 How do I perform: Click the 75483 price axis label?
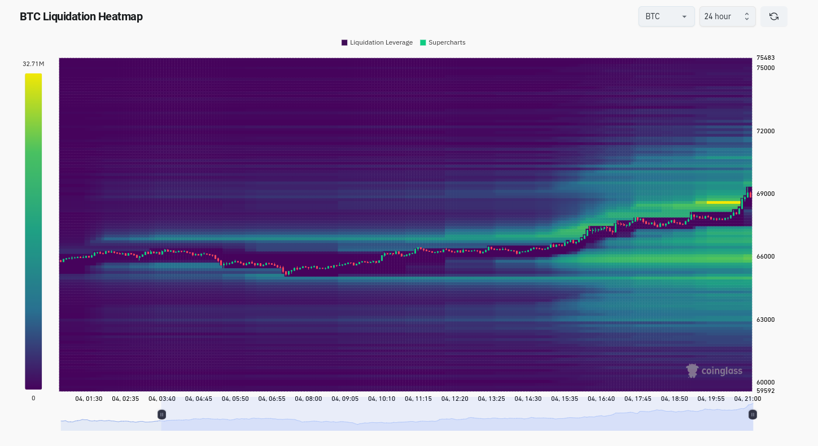pyautogui.click(x=765, y=58)
